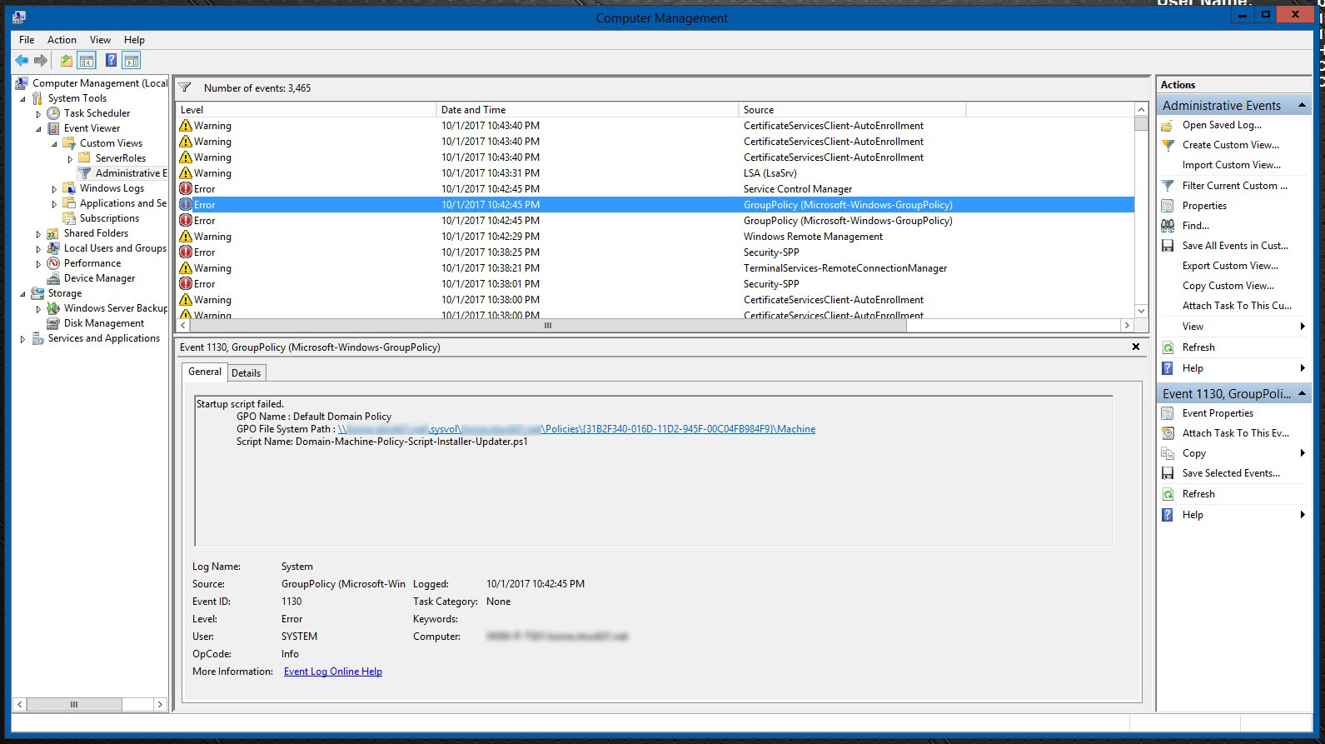Toggle the Show/Hide Console Tree toolbar icon
Image resolution: width=1325 pixels, height=744 pixels.
87,60
